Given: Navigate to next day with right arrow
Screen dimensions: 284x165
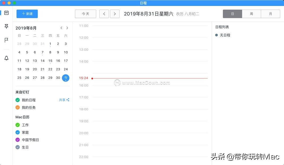Looking at the screenshot, I should pos(115,14).
